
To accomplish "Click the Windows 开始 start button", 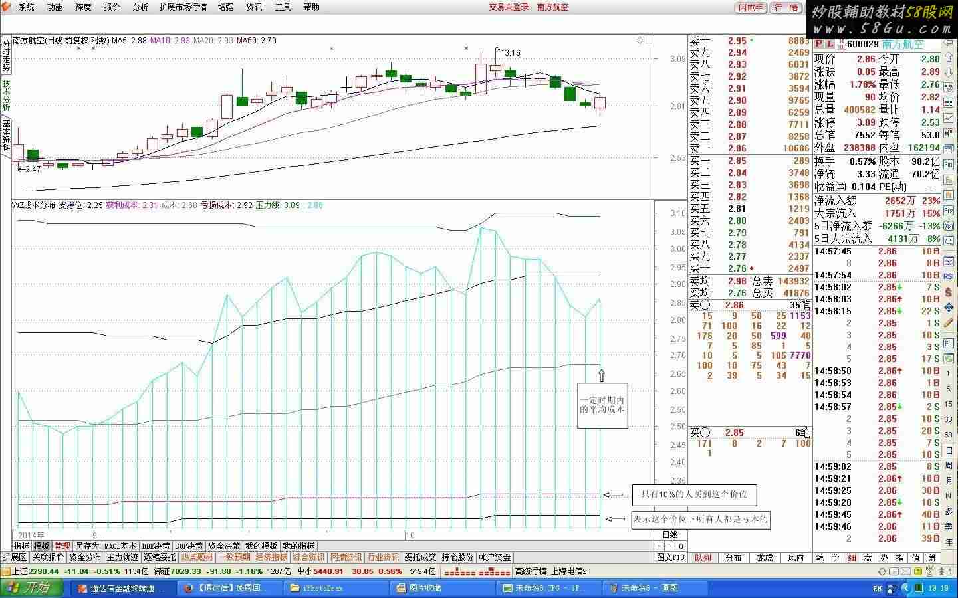I will (x=31, y=587).
